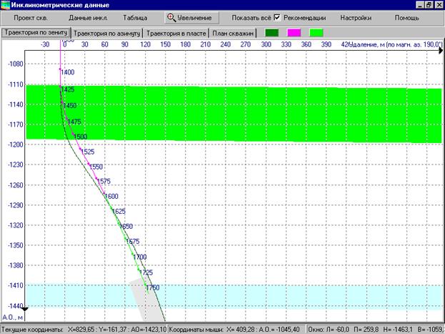This screenshot has width=445, height=334.
Task: Click the application icon in title bar
Action: pyautogui.click(x=6, y=5)
